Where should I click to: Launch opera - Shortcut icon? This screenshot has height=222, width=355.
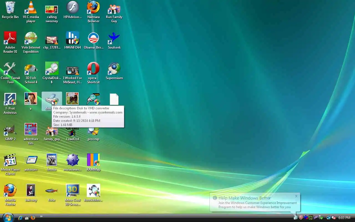pyautogui.click(x=93, y=73)
